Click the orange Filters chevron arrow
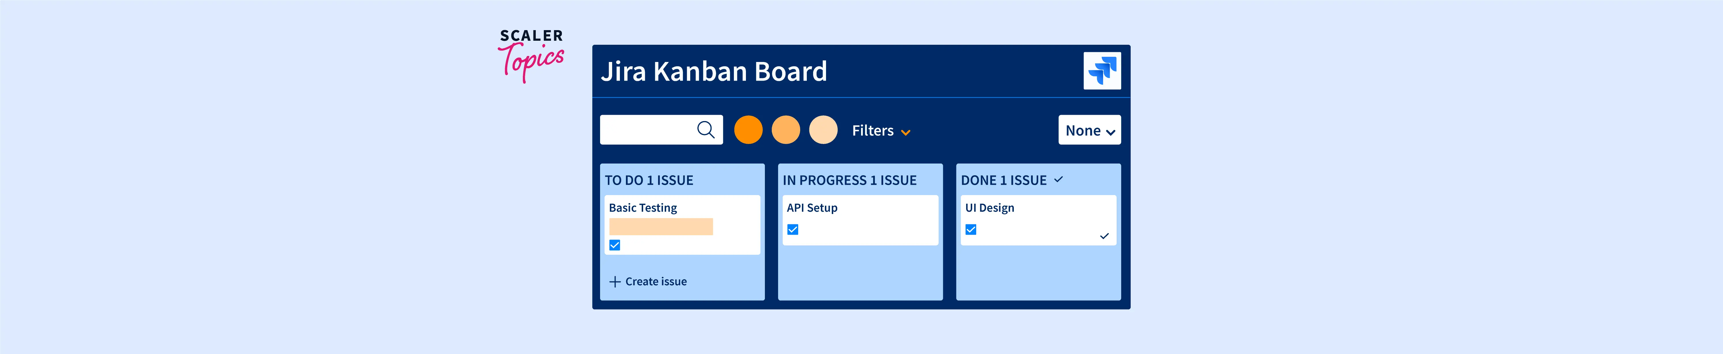Image resolution: width=1723 pixels, height=354 pixels. (x=906, y=133)
